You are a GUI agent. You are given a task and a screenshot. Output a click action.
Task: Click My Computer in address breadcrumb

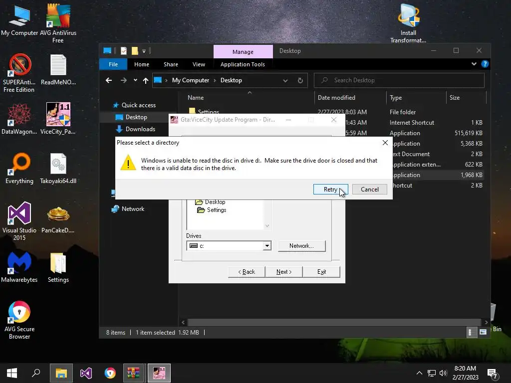(x=191, y=80)
